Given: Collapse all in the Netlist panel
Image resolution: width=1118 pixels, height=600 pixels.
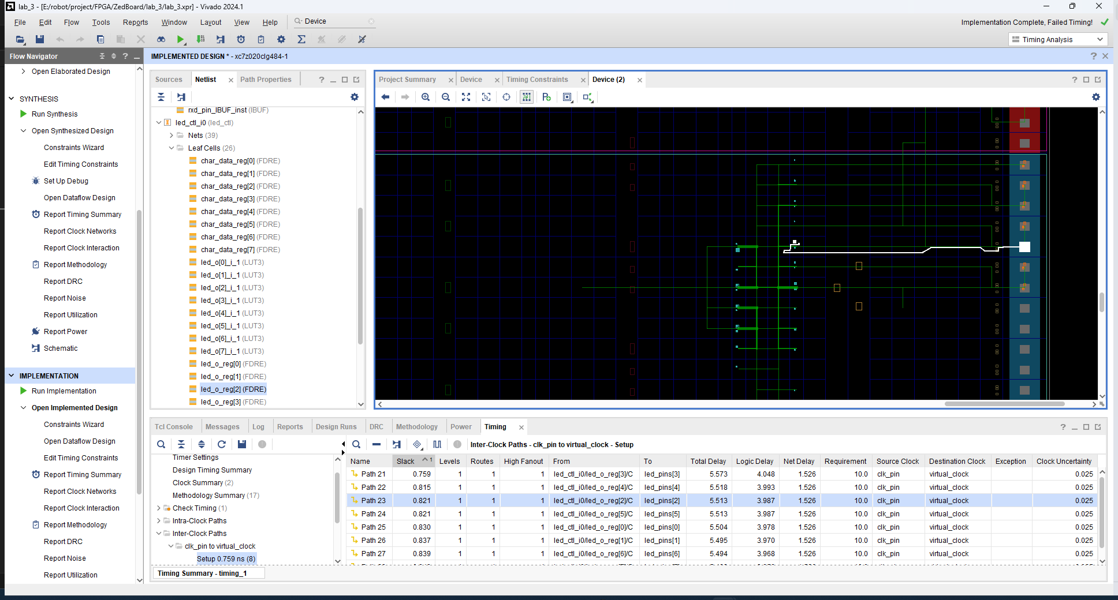Looking at the screenshot, I should [x=161, y=97].
